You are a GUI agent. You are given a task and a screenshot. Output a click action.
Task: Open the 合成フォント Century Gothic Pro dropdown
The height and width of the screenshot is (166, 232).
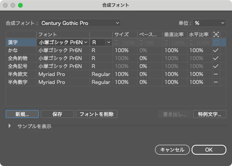pos(80,23)
